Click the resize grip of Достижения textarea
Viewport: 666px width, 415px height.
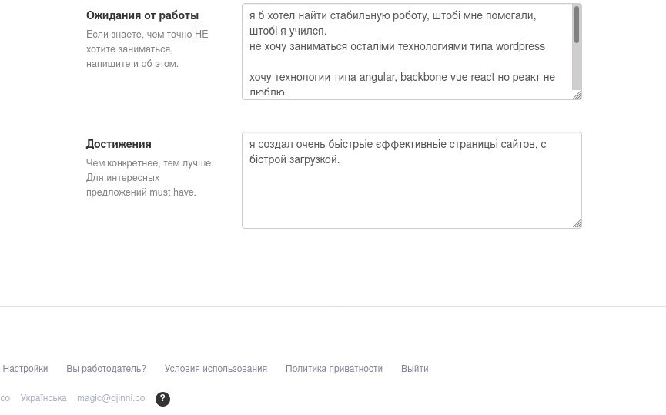(x=577, y=223)
